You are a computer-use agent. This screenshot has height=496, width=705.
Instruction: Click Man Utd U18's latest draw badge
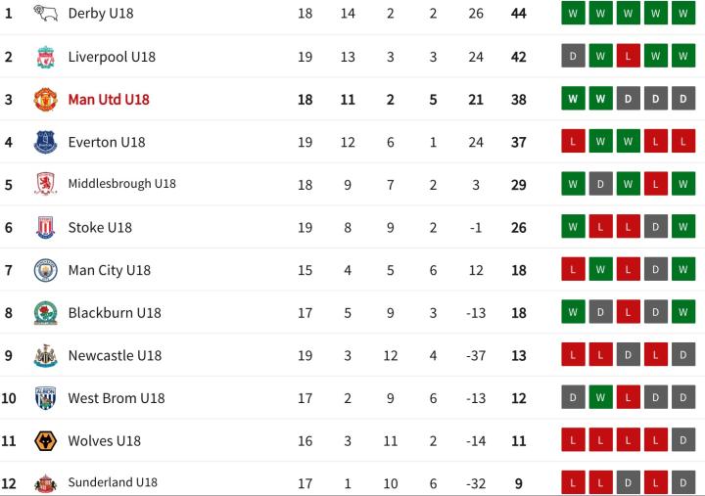[682, 99]
